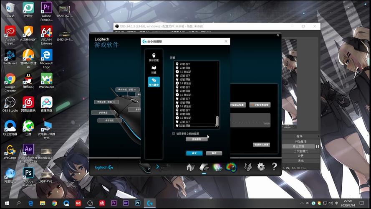
Task: Click 退出 in the OBS controls panel
Action: 300,161
